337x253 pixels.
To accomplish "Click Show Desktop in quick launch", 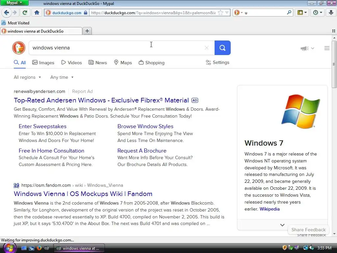I will coord(24,248).
